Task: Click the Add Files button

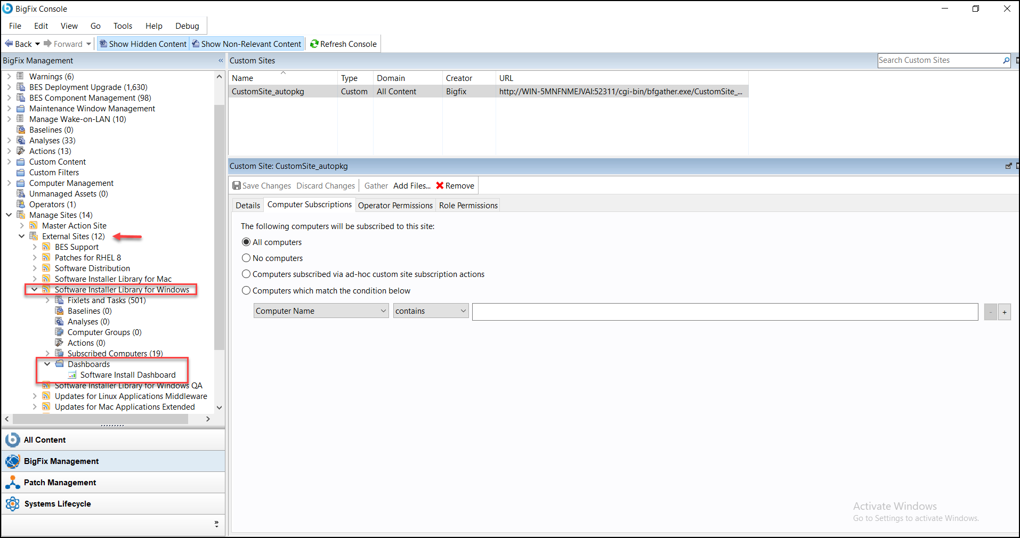Action: [x=411, y=185]
